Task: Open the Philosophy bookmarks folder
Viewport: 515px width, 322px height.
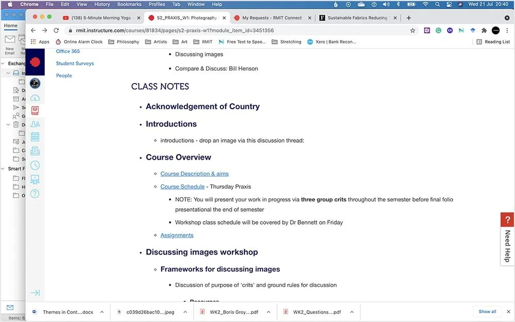Action: (x=124, y=42)
